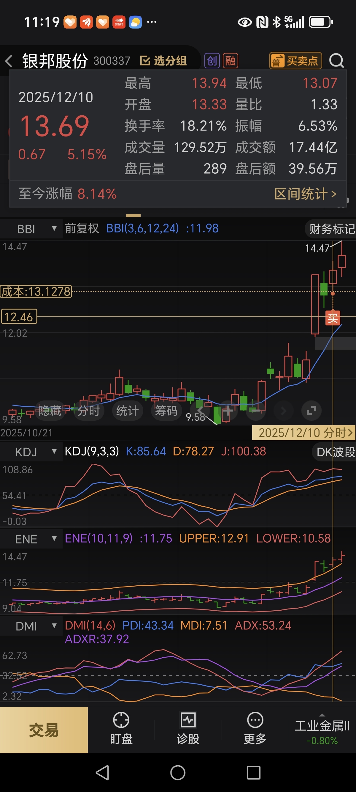Tap the large 13.69 price

click(54, 126)
